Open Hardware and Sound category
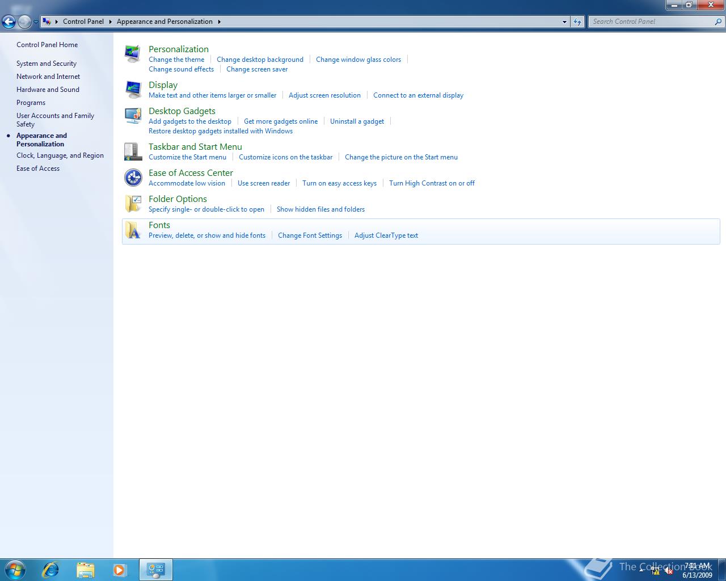Image resolution: width=726 pixels, height=581 pixels. click(x=48, y=90)
